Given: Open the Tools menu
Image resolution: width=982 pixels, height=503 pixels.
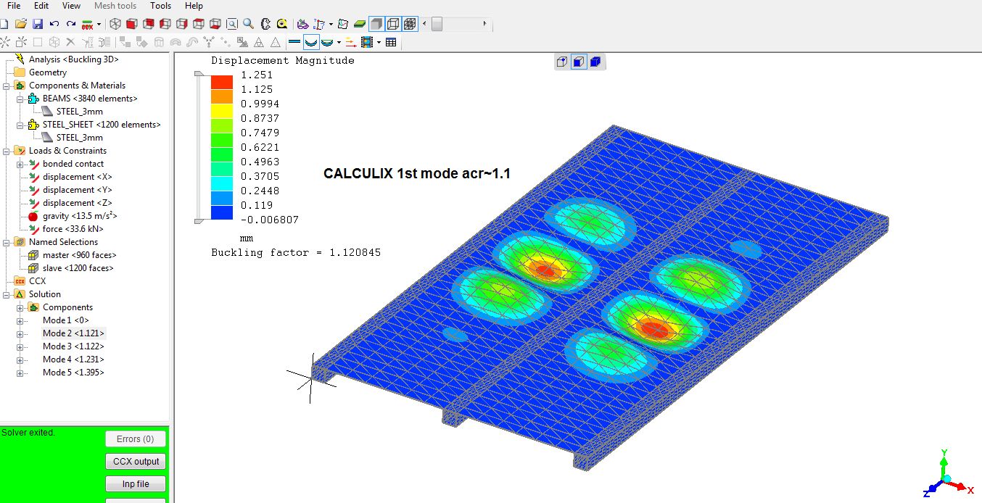Looking at the screenshot, I should point(160,6).
